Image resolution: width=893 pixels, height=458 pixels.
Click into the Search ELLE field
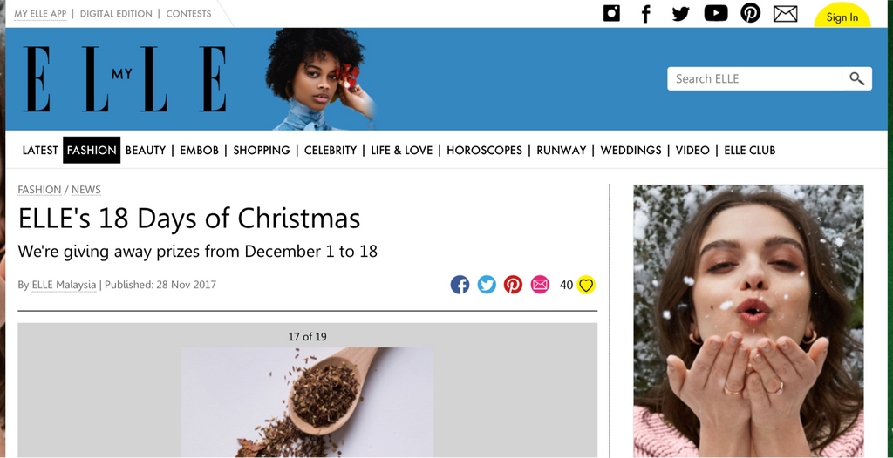[754, 78]
